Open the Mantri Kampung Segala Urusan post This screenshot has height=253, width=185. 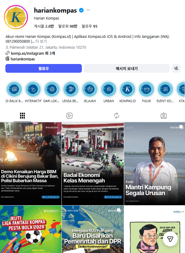(155, 164)
